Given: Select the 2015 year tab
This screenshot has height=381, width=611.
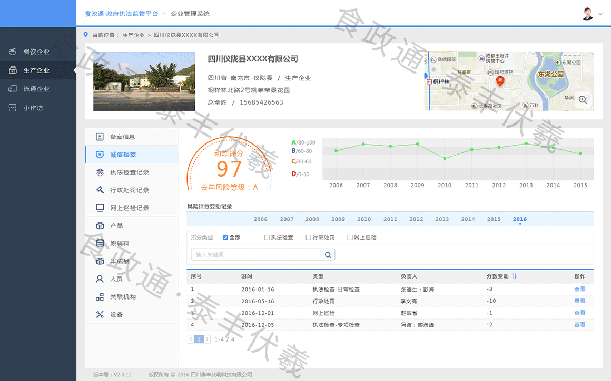Looking at the screenshot, I should click(x=494, y=219).
